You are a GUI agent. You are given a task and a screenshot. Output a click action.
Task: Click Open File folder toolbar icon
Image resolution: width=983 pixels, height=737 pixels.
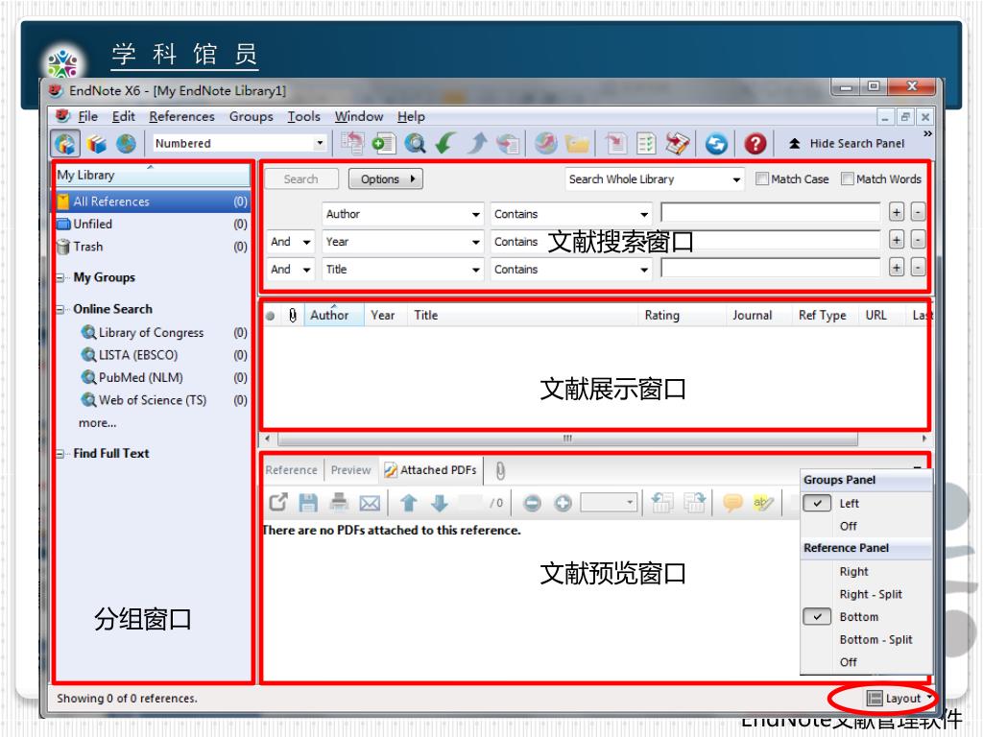point(577,144)
